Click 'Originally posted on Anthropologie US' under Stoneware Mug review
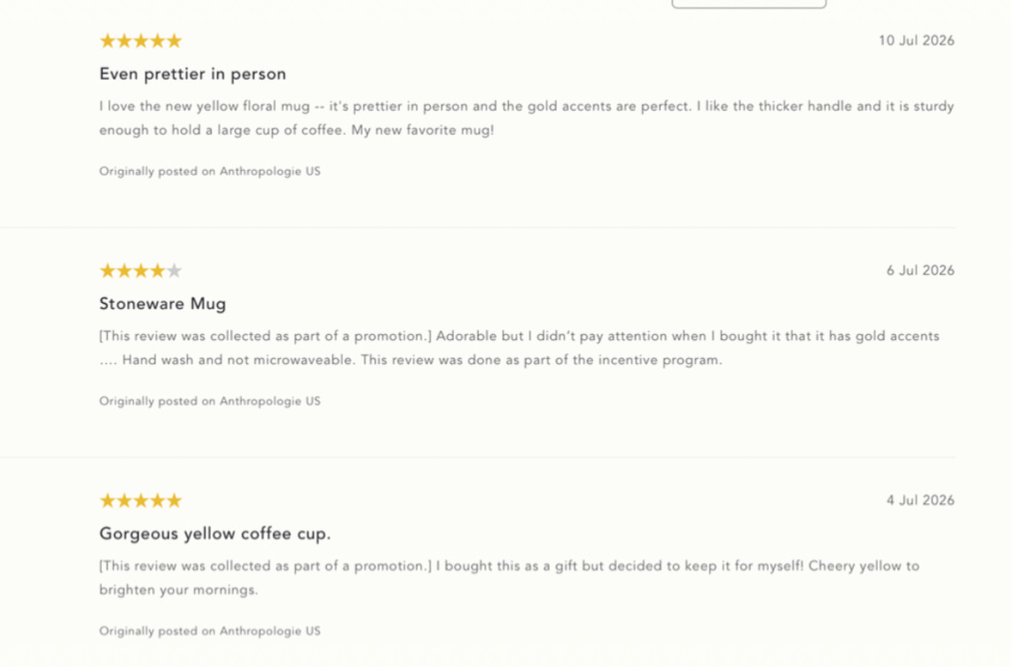The width and height of the screenshot is (1011, 667). coord(209,401)
